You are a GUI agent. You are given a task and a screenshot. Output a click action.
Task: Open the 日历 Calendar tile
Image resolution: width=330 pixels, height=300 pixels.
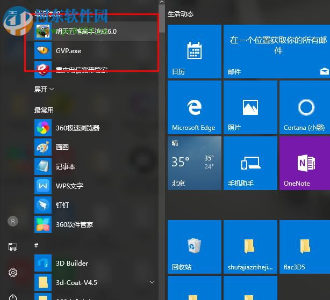pos(195,52)
